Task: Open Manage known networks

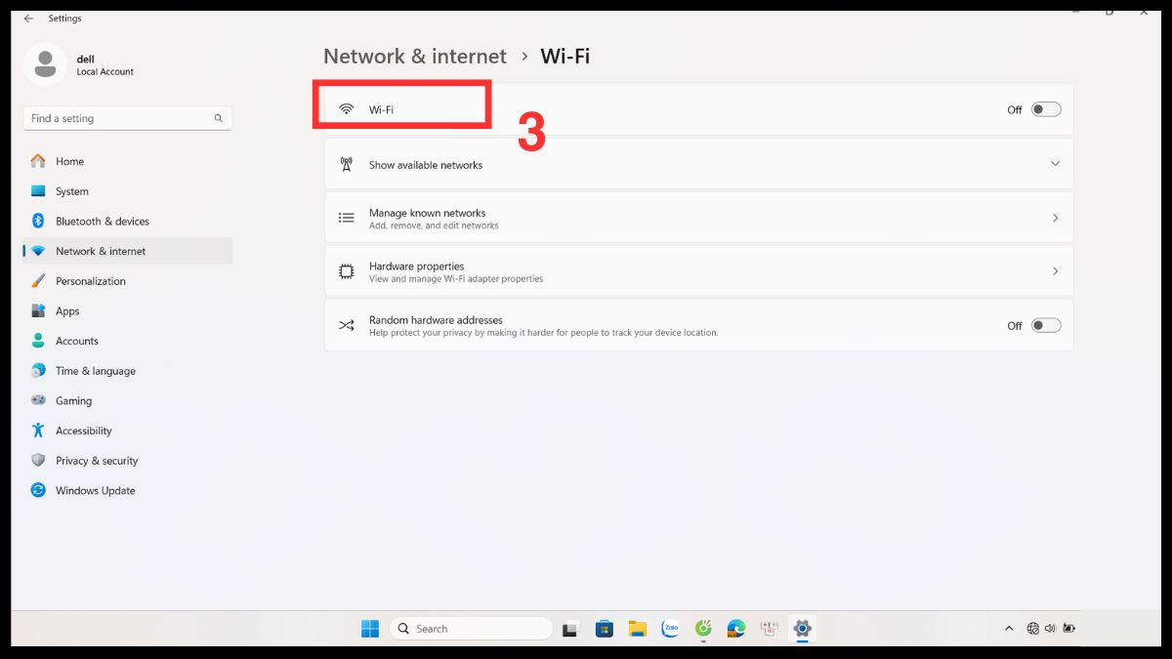Action: 698,218
